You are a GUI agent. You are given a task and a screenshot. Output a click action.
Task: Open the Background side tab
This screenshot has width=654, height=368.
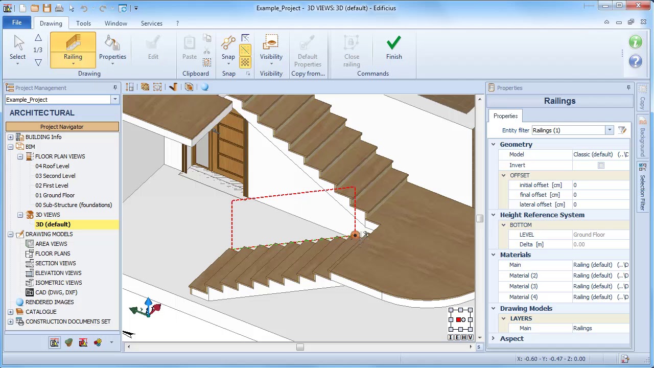tap(642, 137)
